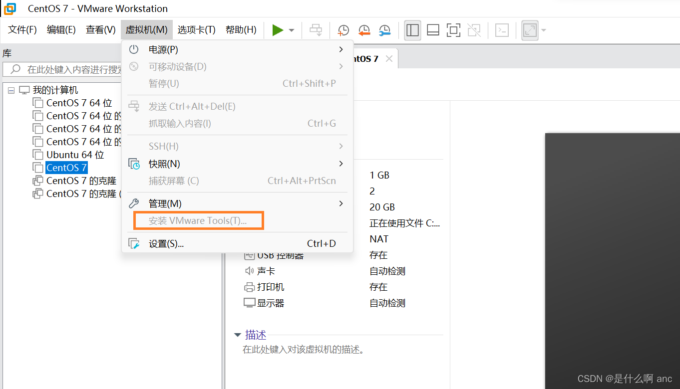The height and width of the screenshot is (389, 680).
Task: Take a snapshot using the toolbar clock icon
Action: tap(343, 30)
